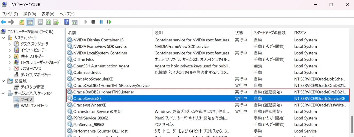The height and width of the screenshot is (137, 354).
Task: Click gear icon of OracleJobSchedulerXE
Action: coord(70,79)
